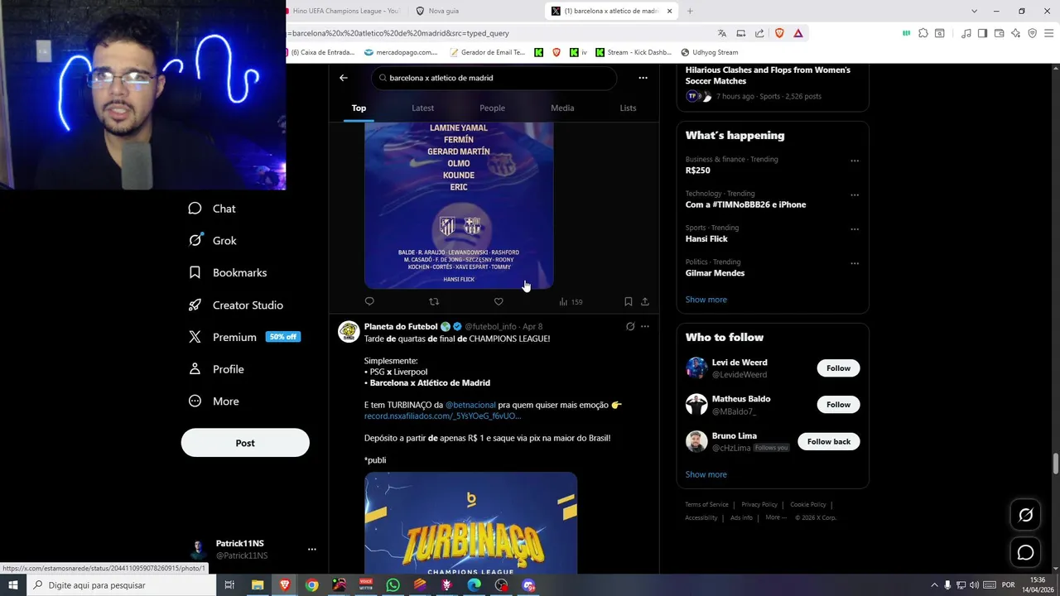The image size is (1060, 596).
Task: Open File Explorer from taskbar
Action: point(258,585)
